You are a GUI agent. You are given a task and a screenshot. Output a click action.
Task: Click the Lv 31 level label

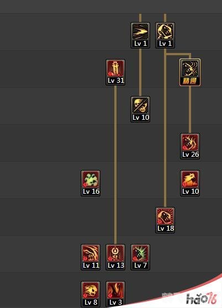[116, 81]
